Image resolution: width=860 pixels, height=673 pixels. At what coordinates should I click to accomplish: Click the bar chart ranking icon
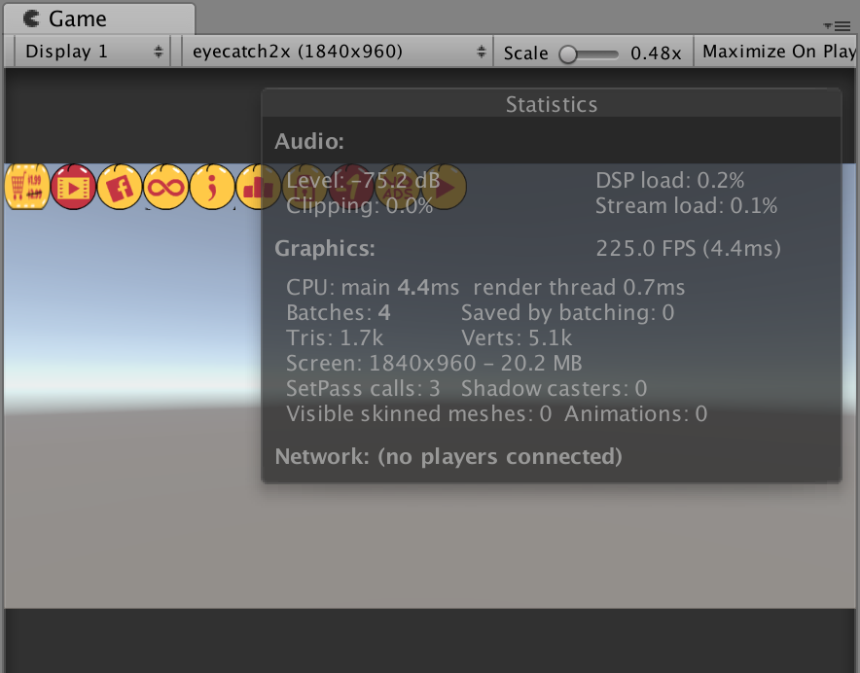258,187
